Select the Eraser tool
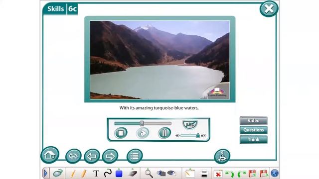 pos(133,173)
